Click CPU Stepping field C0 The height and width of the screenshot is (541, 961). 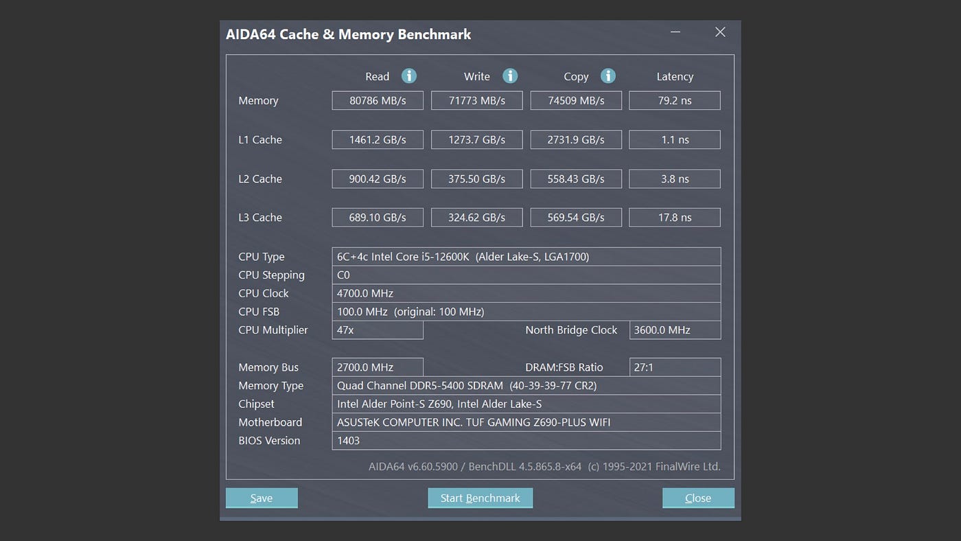pos(526,275)
